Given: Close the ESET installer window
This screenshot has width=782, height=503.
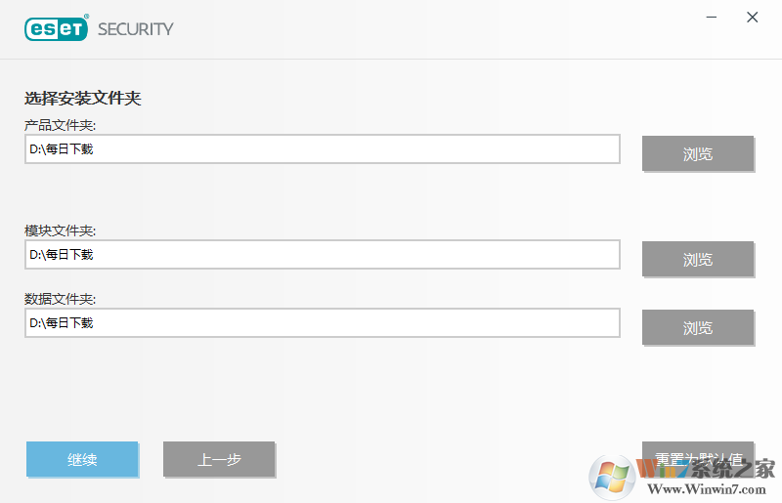Looking at the screenshot, I should click(752, 18).
